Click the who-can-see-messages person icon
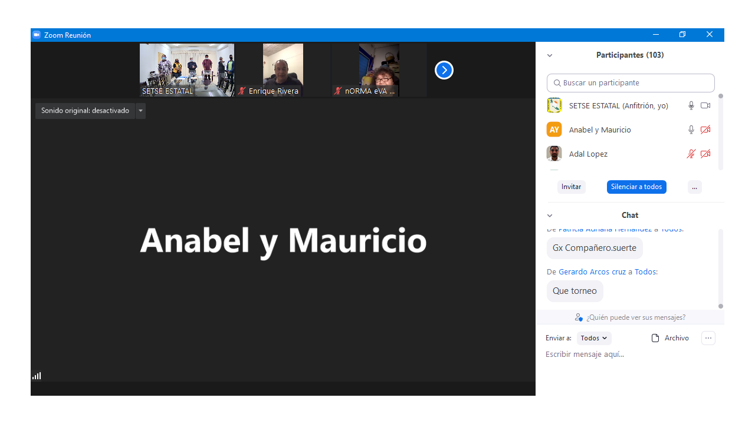Viewport: 755px width, 424px height. point(579,317)
